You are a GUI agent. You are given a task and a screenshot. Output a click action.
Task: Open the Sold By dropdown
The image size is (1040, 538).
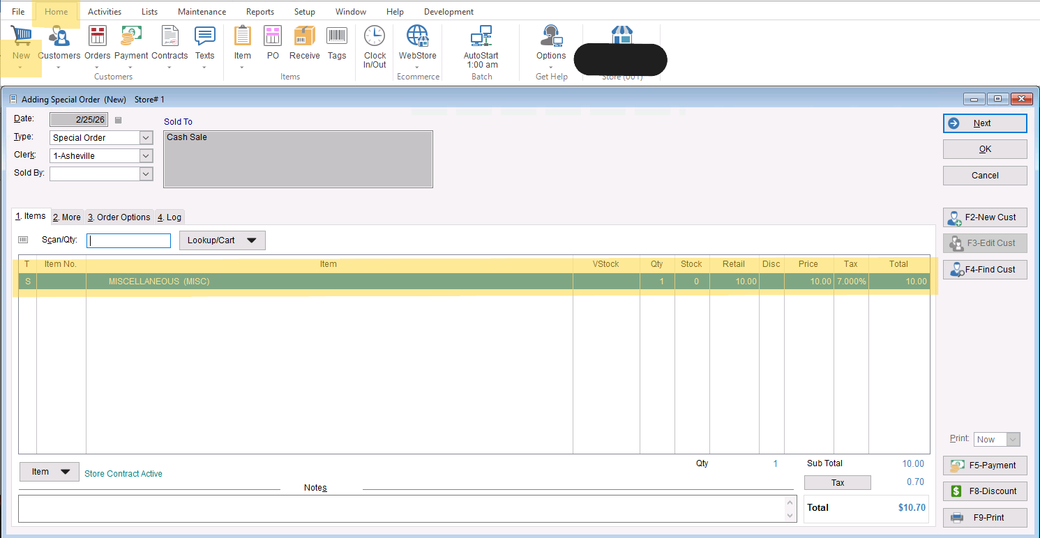[146, 174]
